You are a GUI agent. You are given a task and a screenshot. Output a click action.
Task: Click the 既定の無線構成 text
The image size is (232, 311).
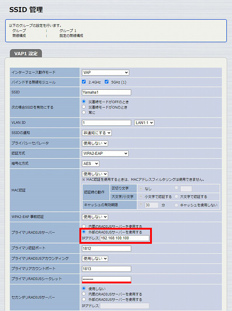tap(71, 36)
